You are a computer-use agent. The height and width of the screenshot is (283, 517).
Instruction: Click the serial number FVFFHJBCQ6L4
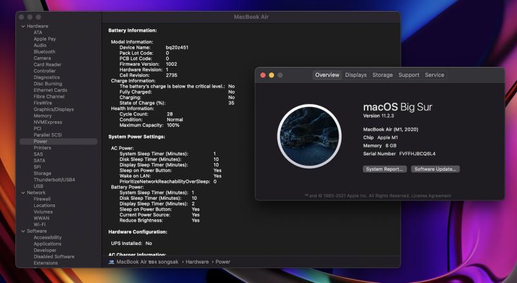(417, 153)
